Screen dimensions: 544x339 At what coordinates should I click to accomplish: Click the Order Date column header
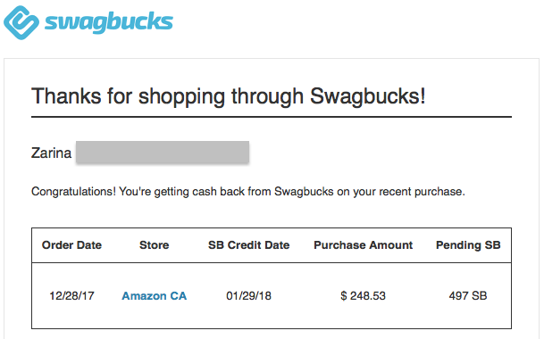coord(71,245)
